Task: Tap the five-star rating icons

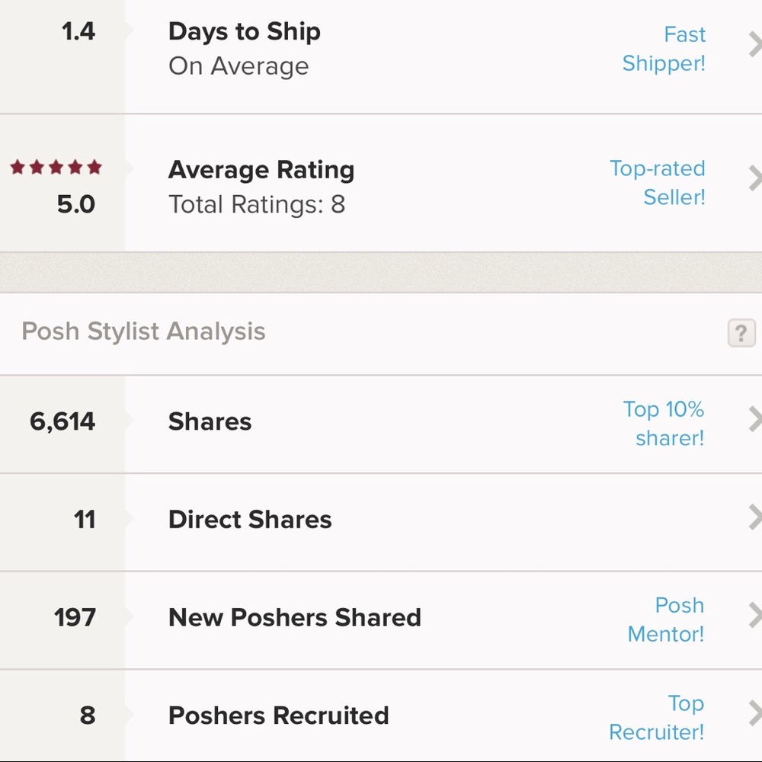Action: click(x=56, y=167)
